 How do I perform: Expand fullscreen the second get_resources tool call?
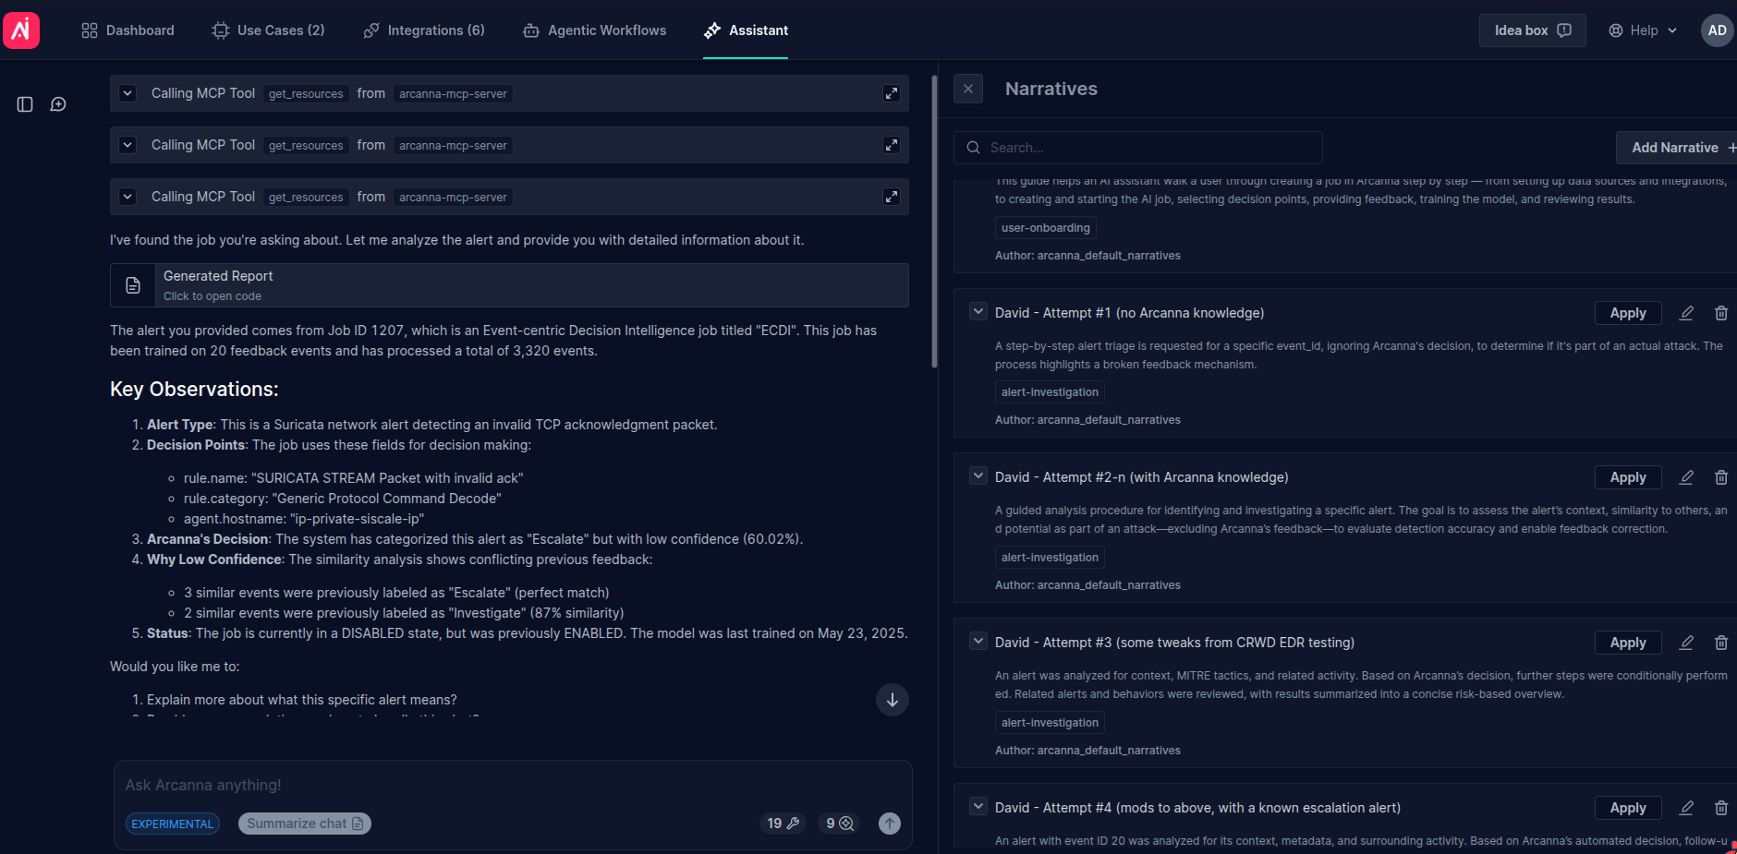[x=892, y=145]
